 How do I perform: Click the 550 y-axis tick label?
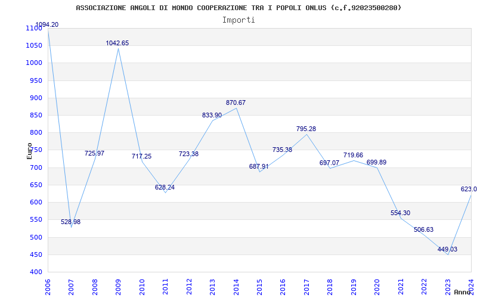36,219
